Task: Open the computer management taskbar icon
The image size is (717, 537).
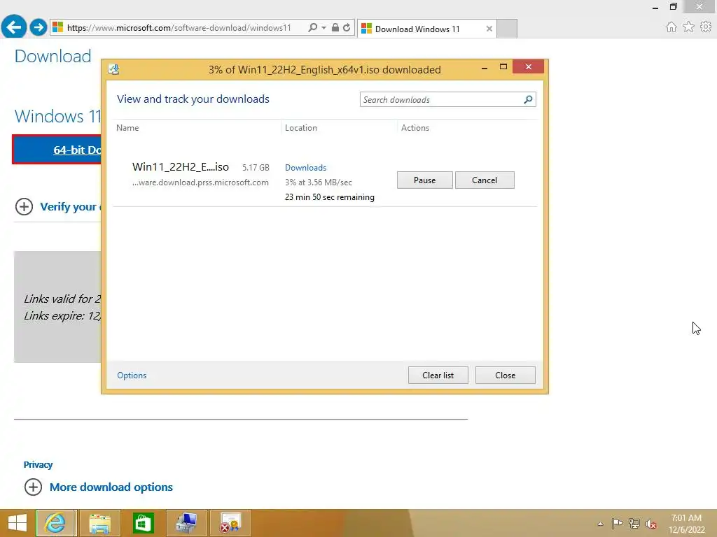Action: tap(186, 523)
